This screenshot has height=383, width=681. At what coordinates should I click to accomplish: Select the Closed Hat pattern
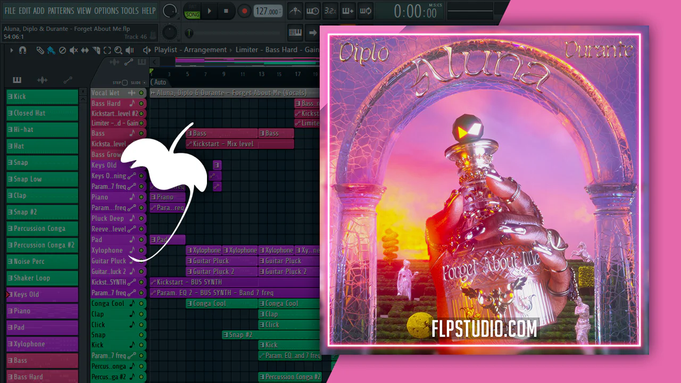(x=43, y=113)
